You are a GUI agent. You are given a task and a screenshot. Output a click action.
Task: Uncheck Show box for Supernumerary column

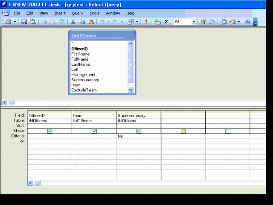pyautogui.click(x=139, y=131)
